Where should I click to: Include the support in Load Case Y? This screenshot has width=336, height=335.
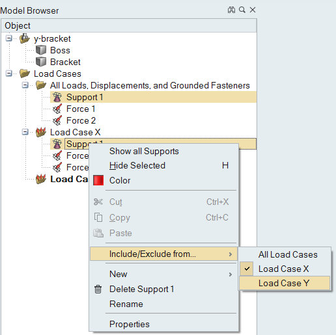pos(285,283)
